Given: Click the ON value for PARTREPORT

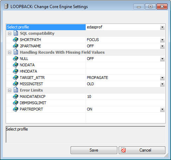Looking at the screenshot, I should click(90, 109).
